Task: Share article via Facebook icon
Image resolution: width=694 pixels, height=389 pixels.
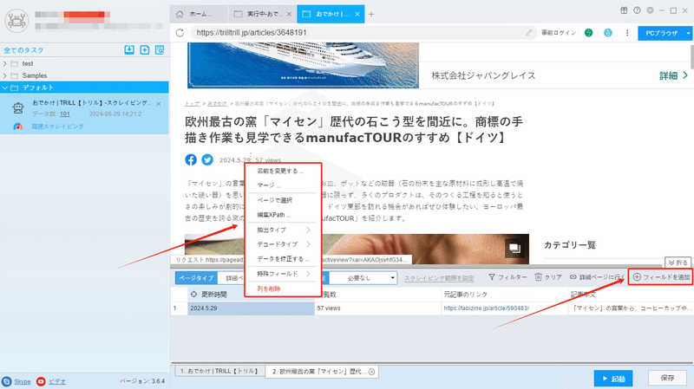Action: tap(191, 159)
